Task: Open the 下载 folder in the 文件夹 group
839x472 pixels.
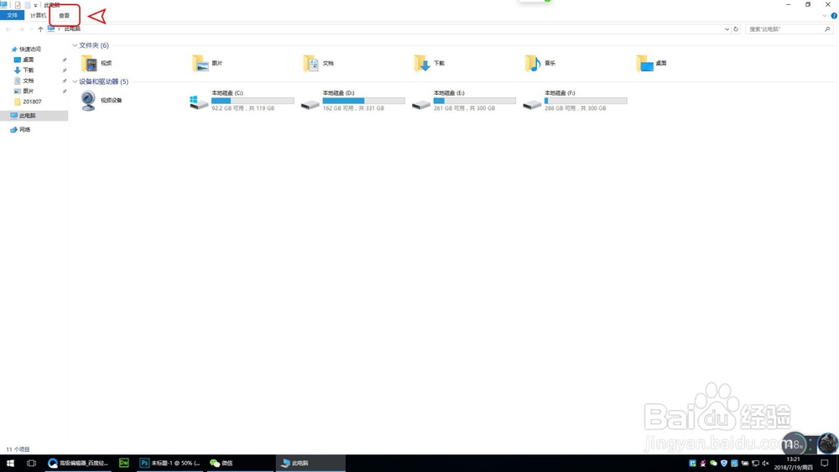Action: (x=422, y=63)
